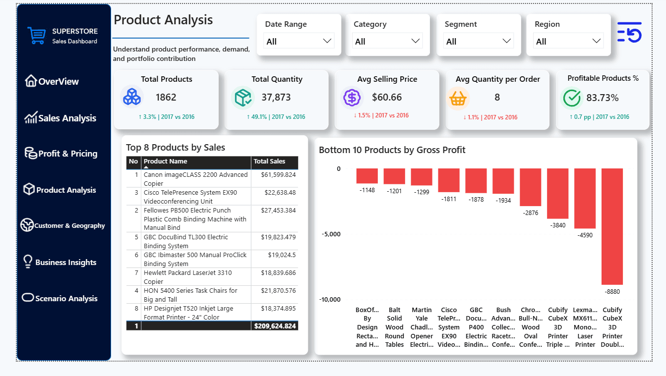Click the Top 8 Products by Sales title
The image size is (666, 376).
click(176, 148)
